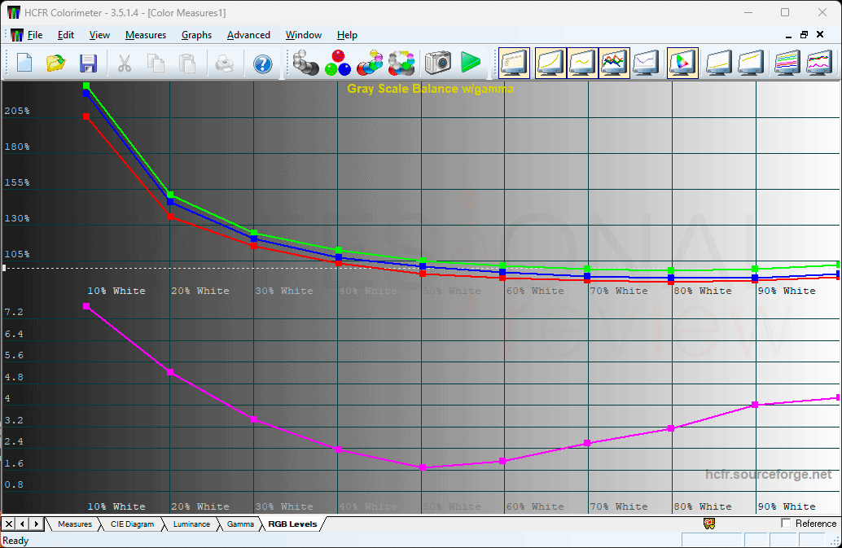Image resolution: width=842 pixels, height=548 pixels.
Task: Click the Ready status bar text
Action: click(x=15, y=541)
